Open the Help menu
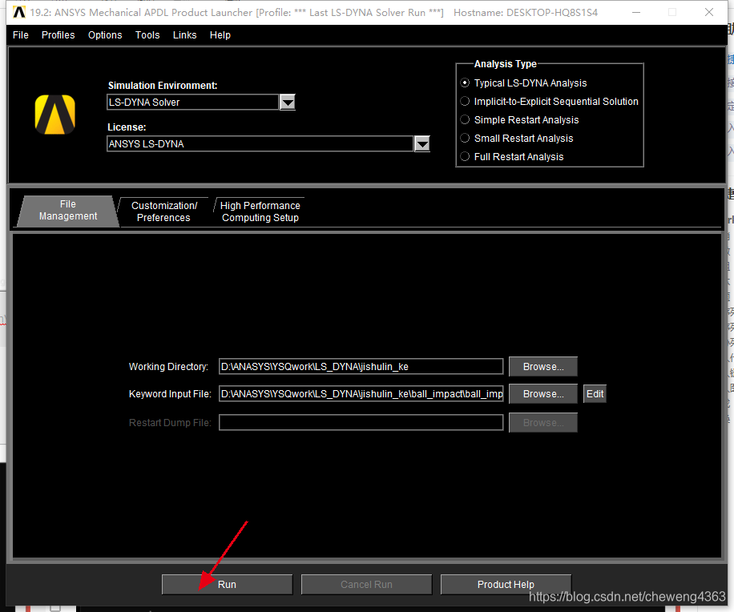734x612 pixels. pos(220,35)
